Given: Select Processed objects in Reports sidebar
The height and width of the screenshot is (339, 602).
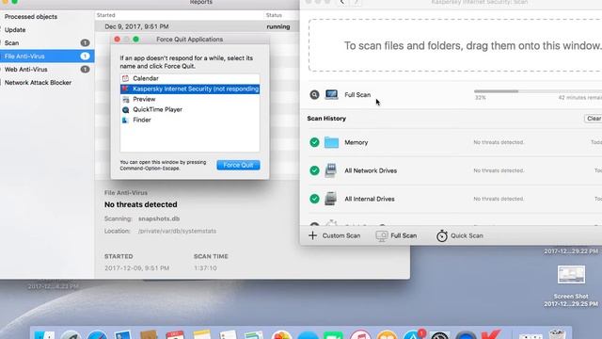Looking at the screenshot, I should (31, 17).
